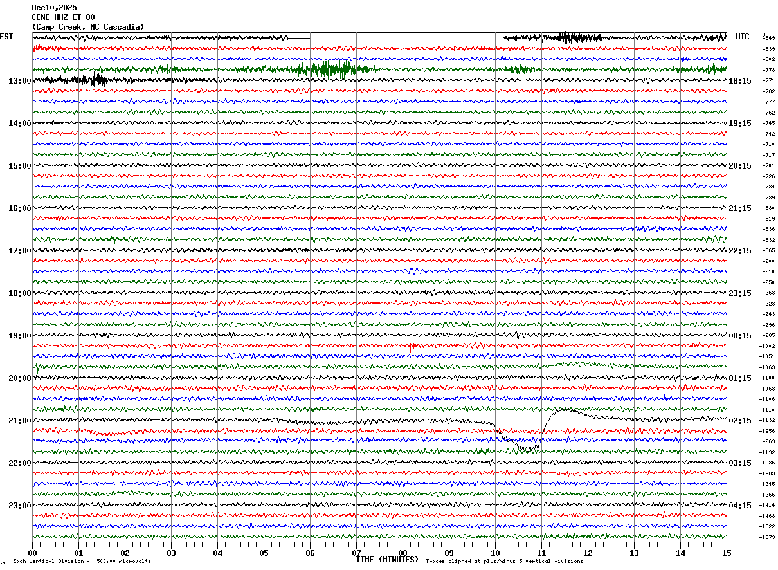Click minute tick 03 on bottom axis

click(x=171, y=553)
